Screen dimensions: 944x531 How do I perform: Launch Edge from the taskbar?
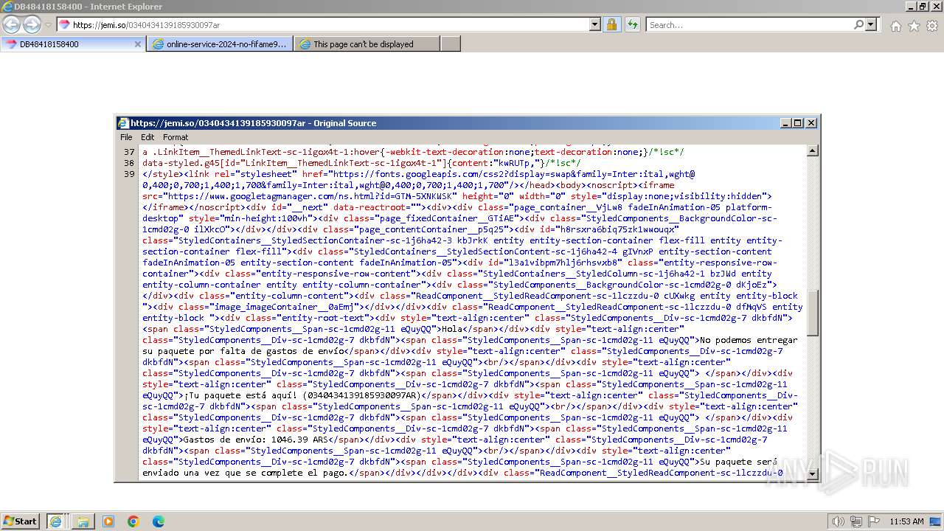(x=159, y=521)
